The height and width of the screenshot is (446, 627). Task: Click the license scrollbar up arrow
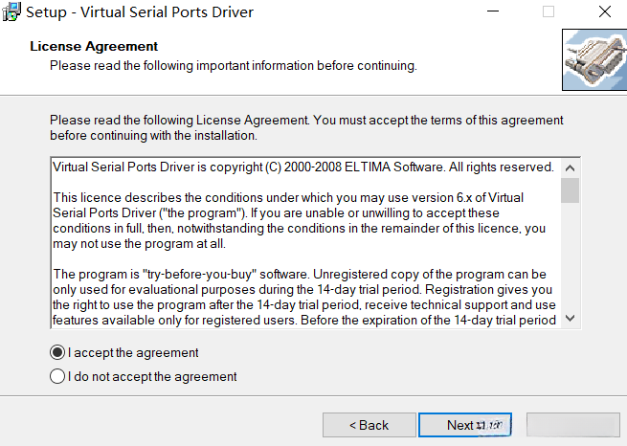coord(571,167)
